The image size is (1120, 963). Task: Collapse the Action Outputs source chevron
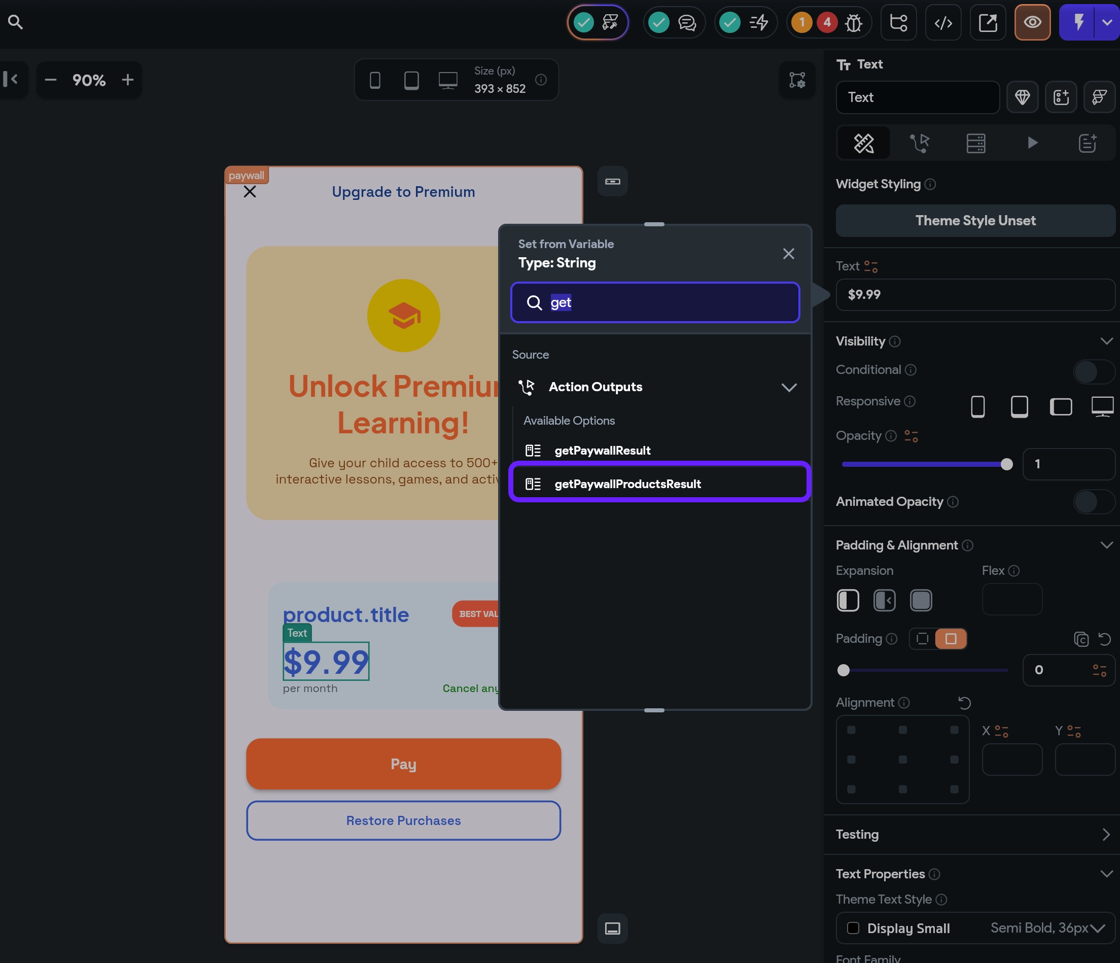point(789,387)
